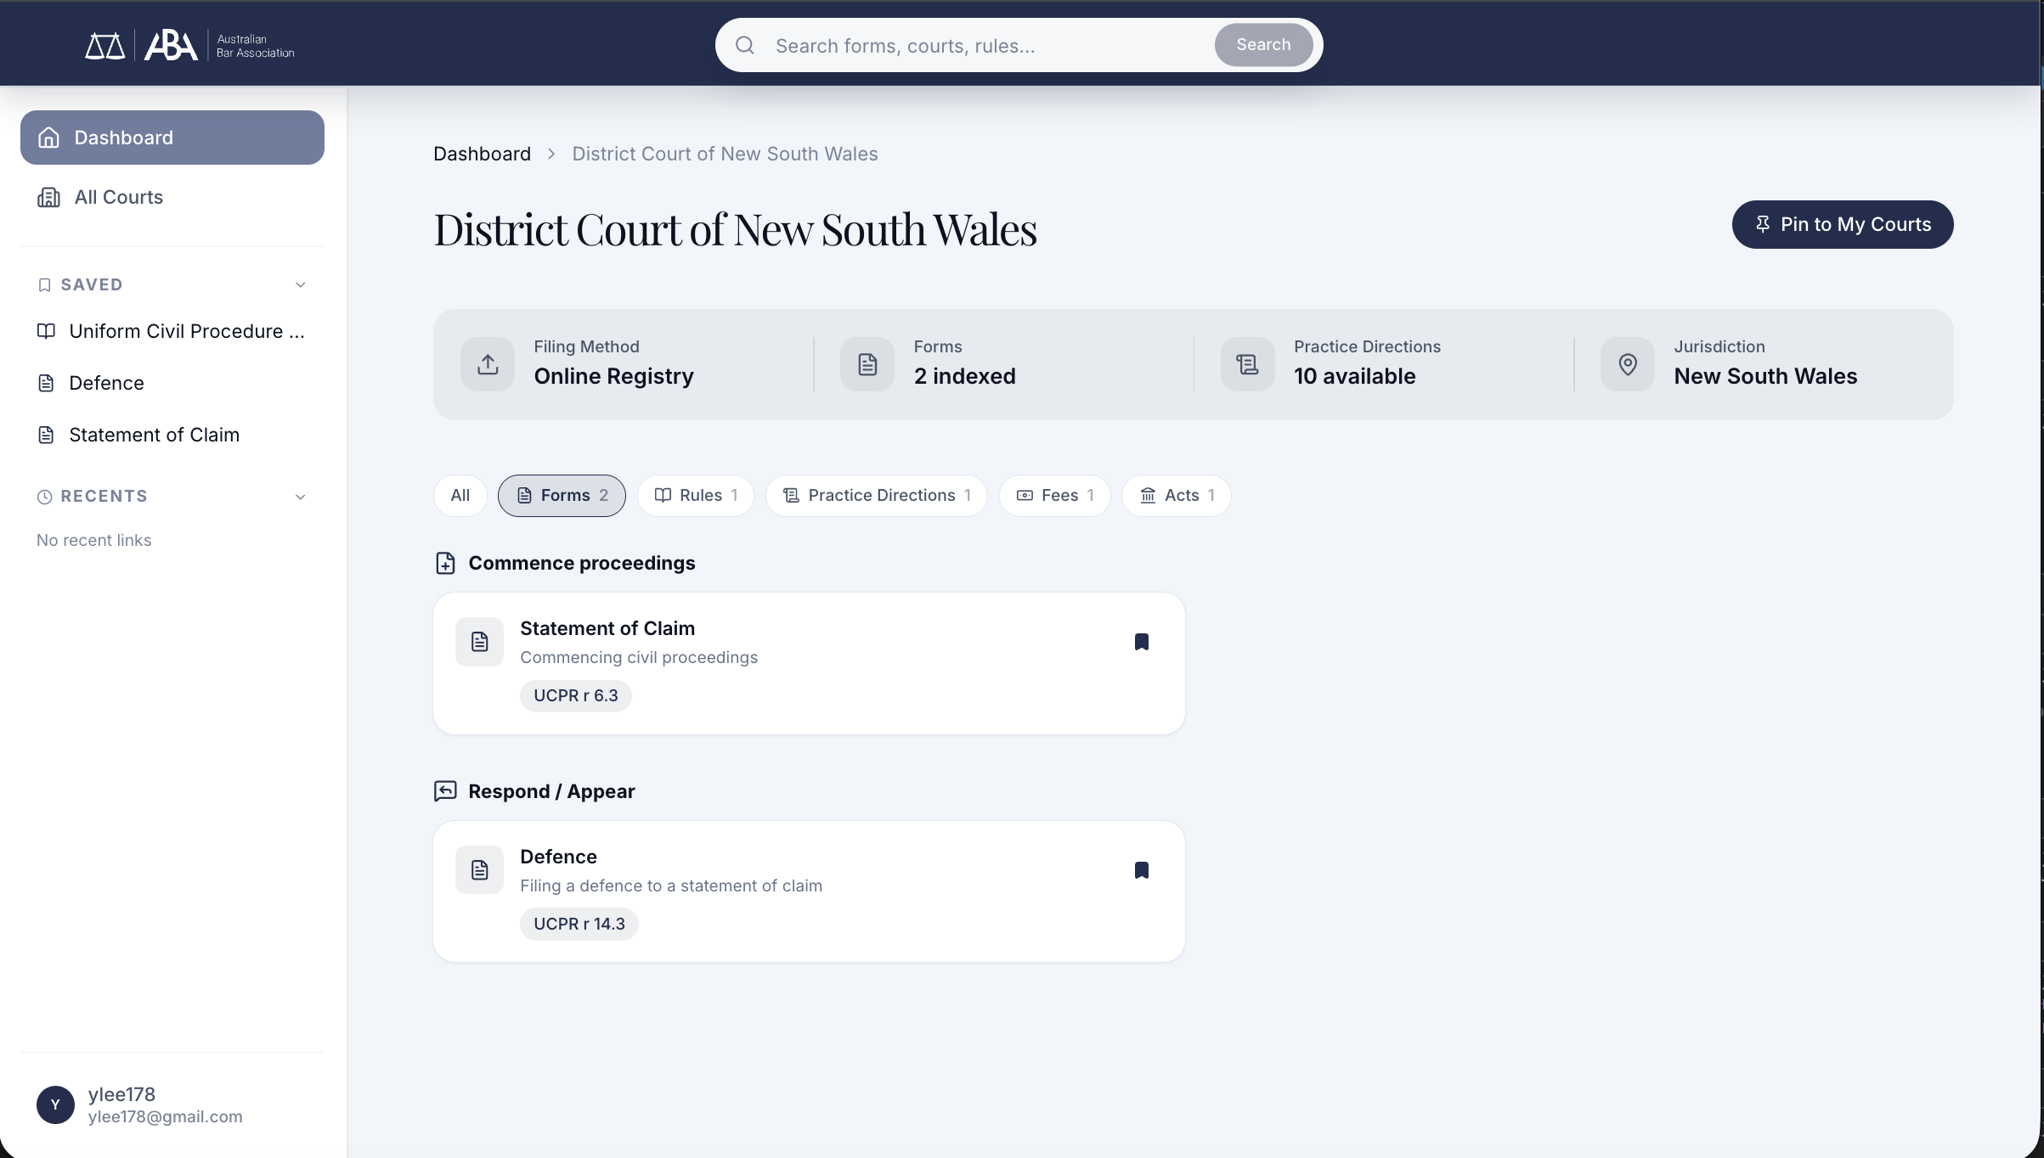
Task: Switch to the Acts filter tab
Action: 1176,495
